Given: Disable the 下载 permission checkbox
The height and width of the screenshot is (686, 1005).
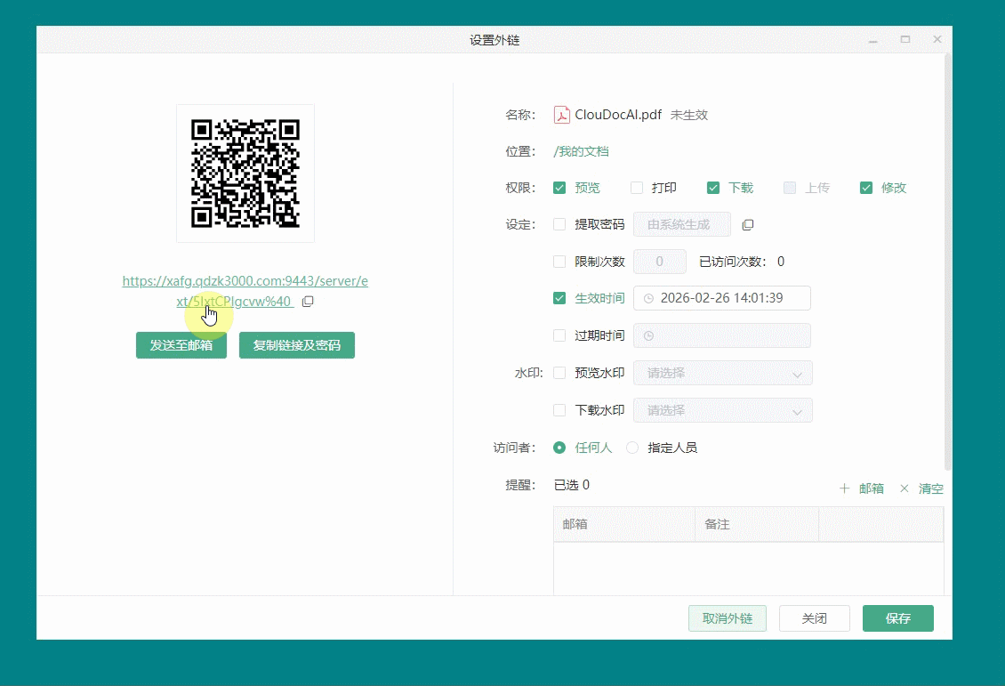Looking at the screenshot, I should (713, 188).
